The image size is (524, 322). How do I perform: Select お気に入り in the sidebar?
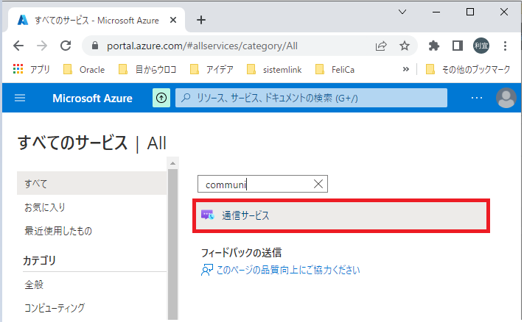[45, 207]
